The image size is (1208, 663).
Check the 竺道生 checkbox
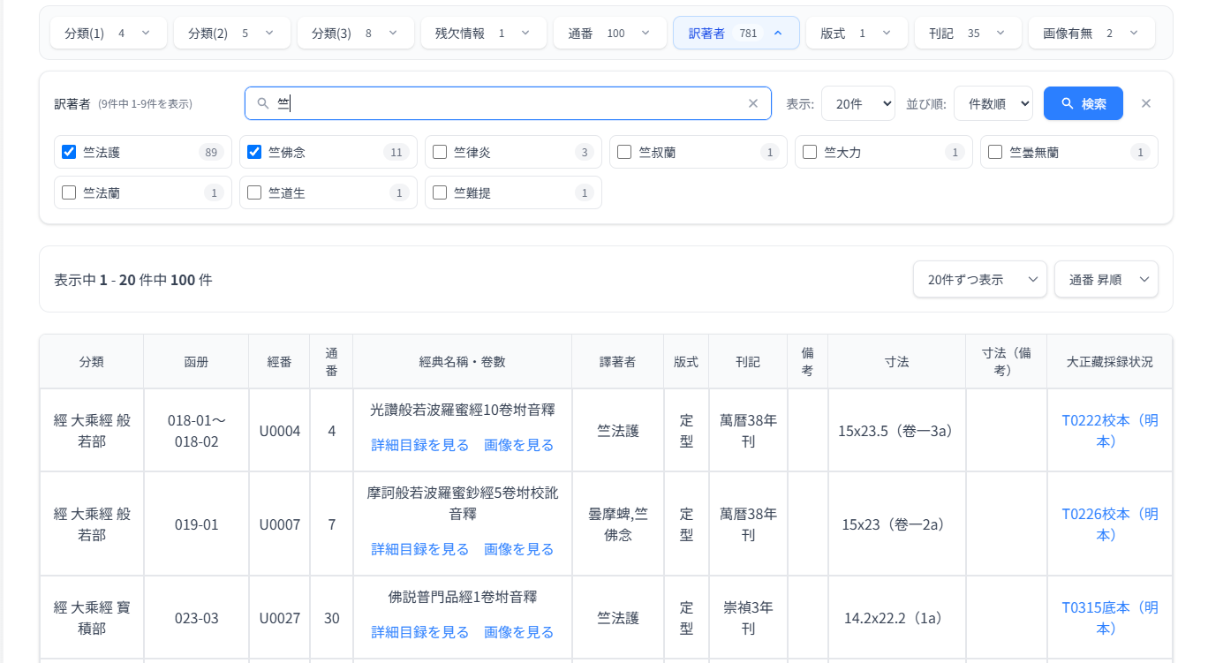coord(254,192)
